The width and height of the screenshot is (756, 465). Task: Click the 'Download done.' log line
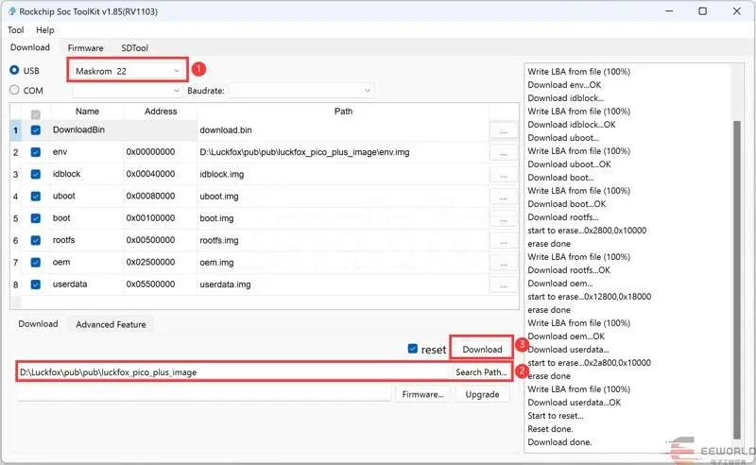click(x=559, y=442)
